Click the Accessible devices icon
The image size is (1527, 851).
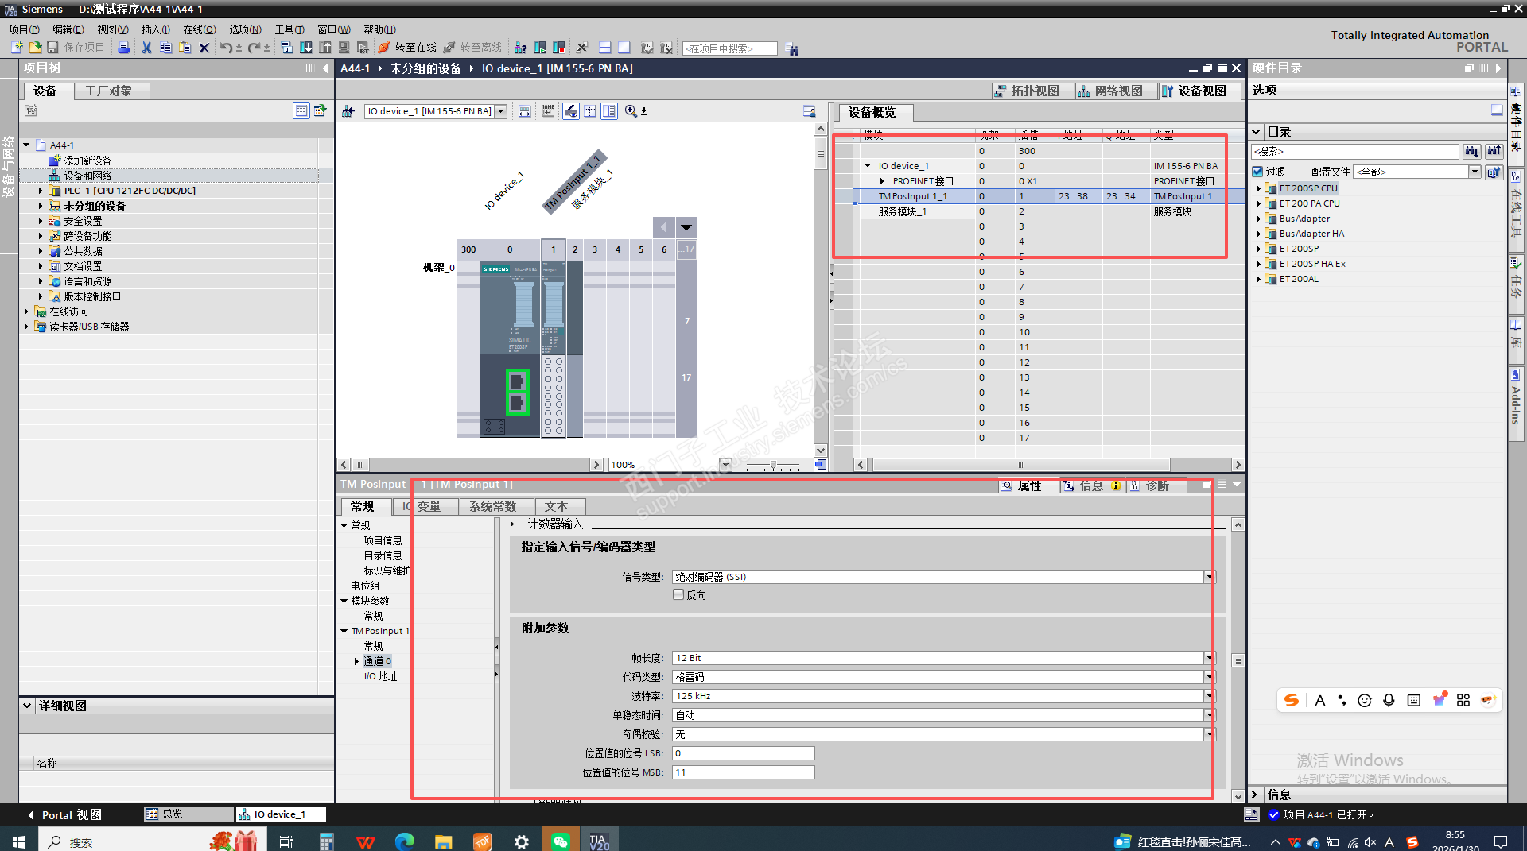coord(520,48)
